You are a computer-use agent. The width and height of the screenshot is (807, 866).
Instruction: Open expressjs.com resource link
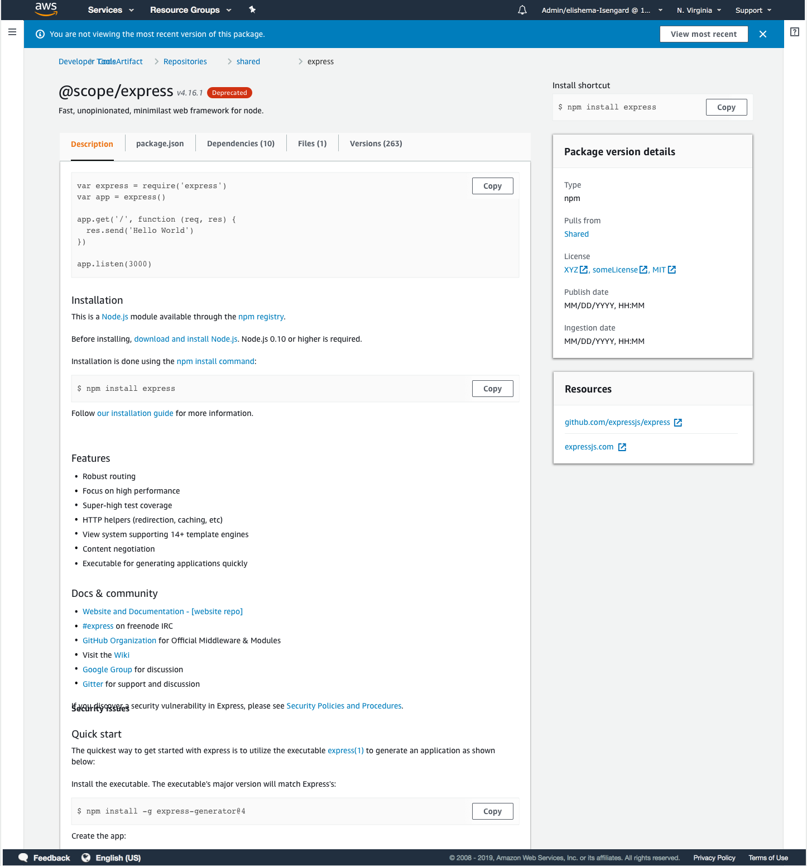595,447
